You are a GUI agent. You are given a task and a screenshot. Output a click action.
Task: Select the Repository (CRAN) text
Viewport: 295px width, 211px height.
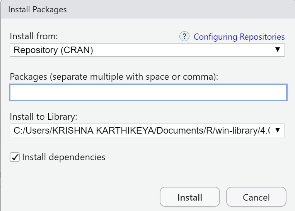pos(53,50)
